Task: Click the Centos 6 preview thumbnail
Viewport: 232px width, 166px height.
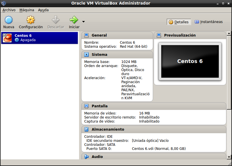Action: [190, 61]
